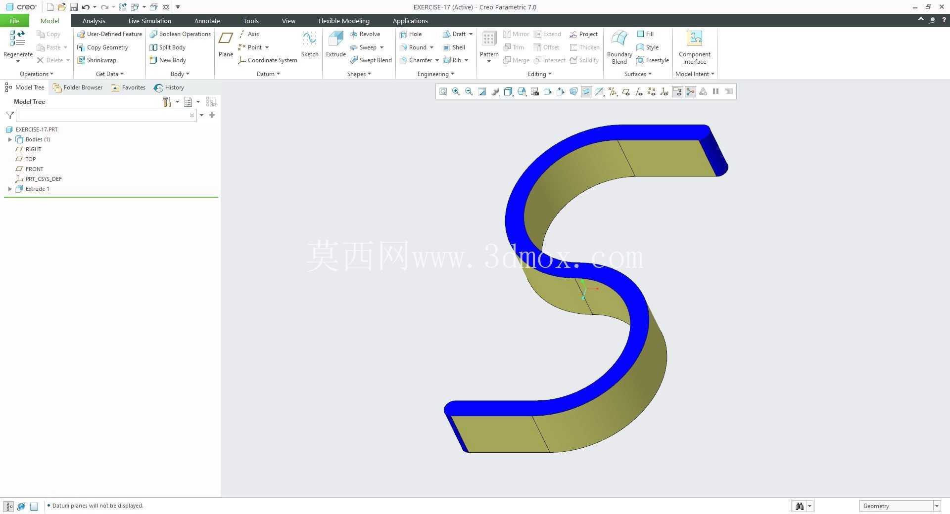Switch to the Live Simulation tab
Screen dimensions: 950x514
coord(149,21)
